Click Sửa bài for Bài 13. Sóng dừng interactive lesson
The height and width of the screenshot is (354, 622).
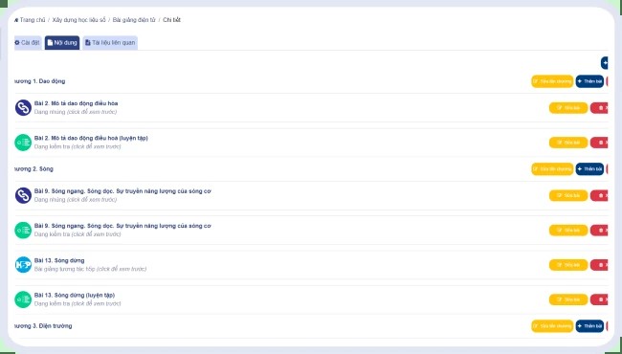[568, 265]
